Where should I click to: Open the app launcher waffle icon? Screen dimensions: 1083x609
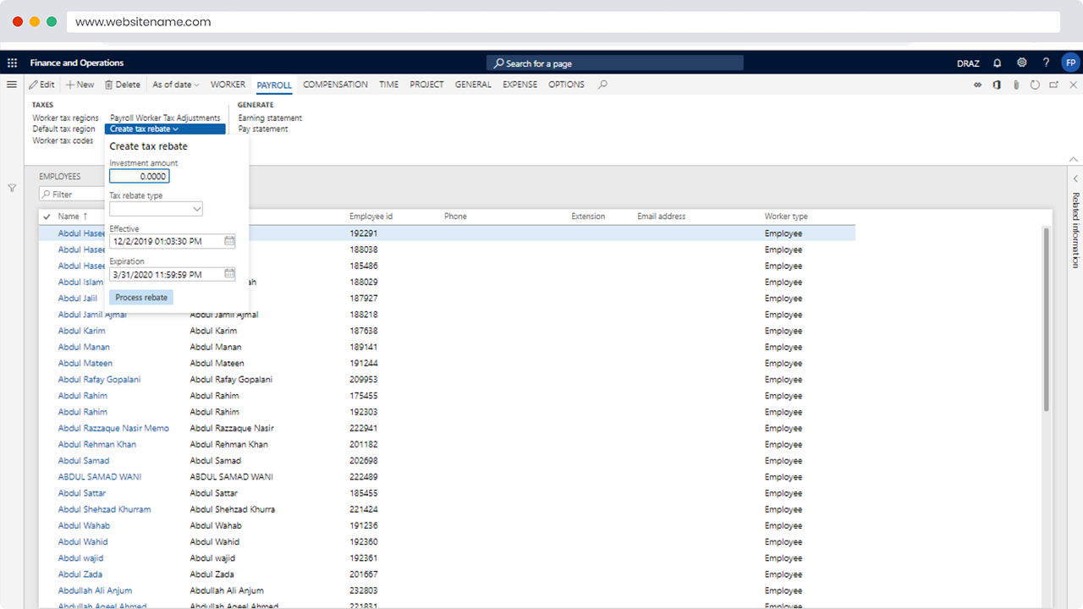tap(12, 63)
